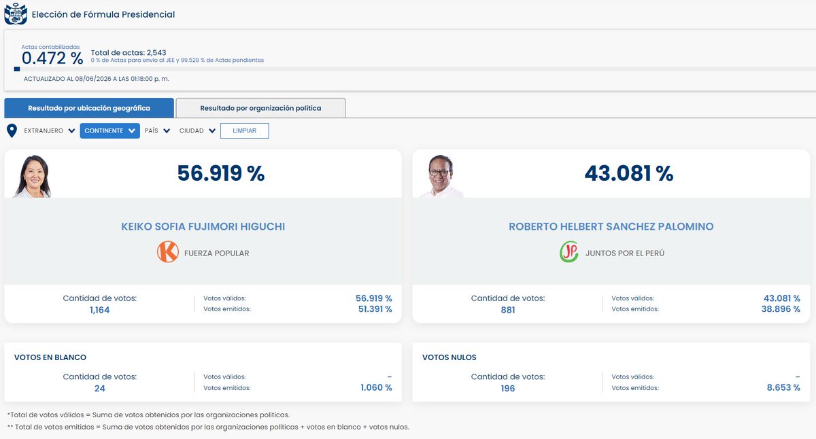Screen dimensions: 816x439
Task: Click the Juntos por el Perú label
Action: (x=625, y=253)
